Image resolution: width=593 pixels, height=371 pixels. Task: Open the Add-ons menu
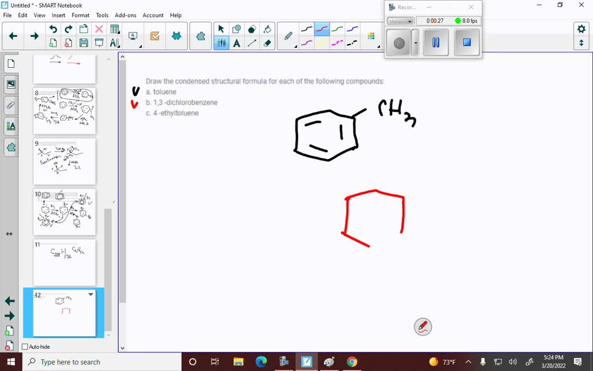(125, 15)
